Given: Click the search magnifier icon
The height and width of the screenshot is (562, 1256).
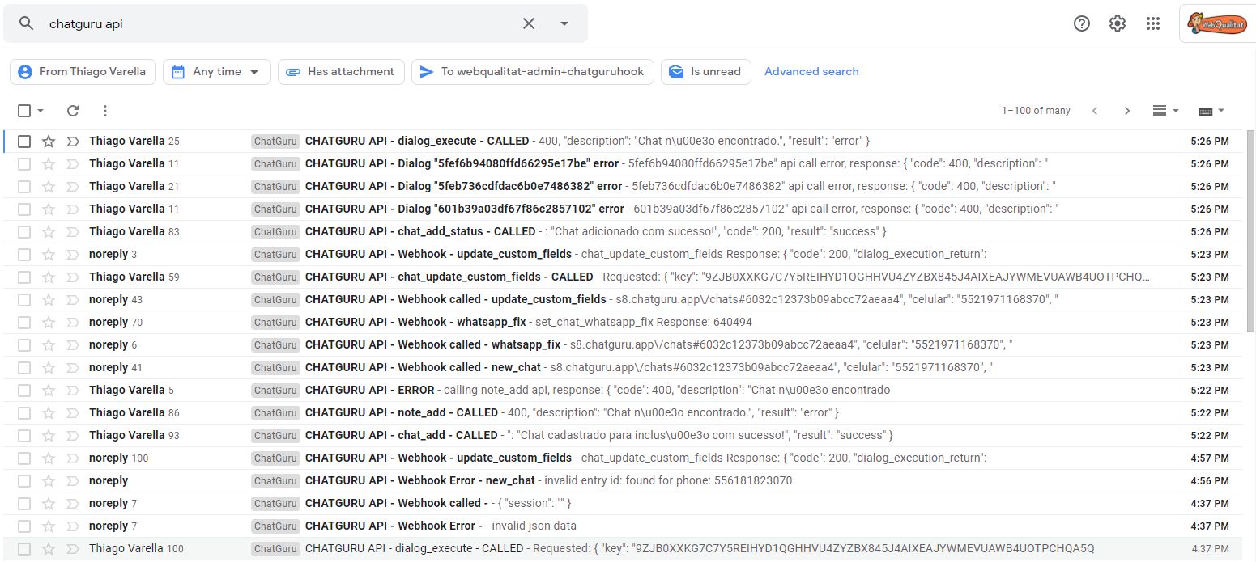Looking at the screenshot, I should coord(26,23).
